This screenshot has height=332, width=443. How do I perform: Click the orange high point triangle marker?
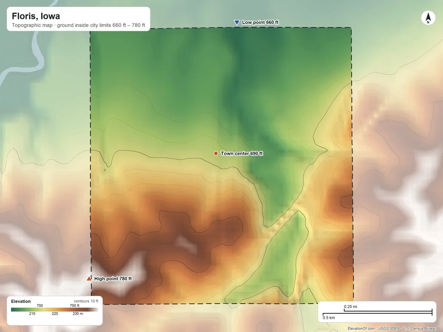point(89,279)
